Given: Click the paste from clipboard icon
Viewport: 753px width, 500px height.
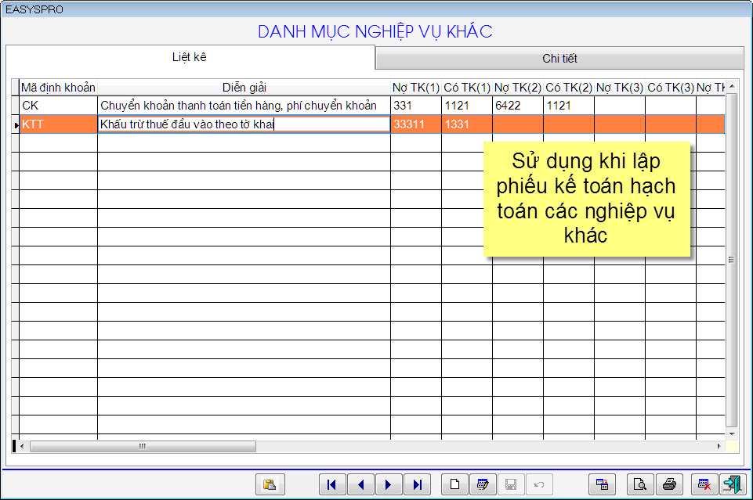Looking at the screenshot, I should point(270,485).
